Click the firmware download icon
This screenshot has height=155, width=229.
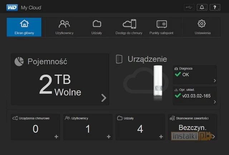[176, 90]
